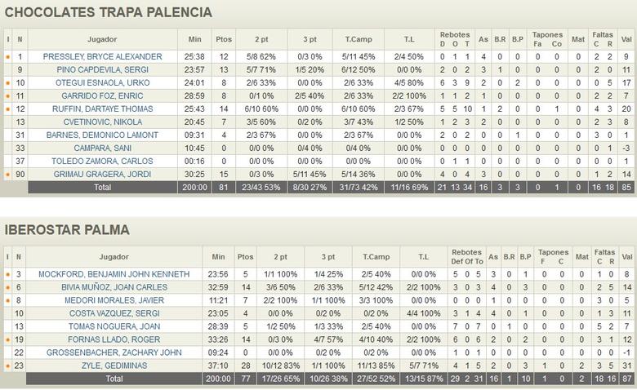Click the orange dot next to Otegui Esnaola
This screenshot has height=390, width=637.
[8, 83]
